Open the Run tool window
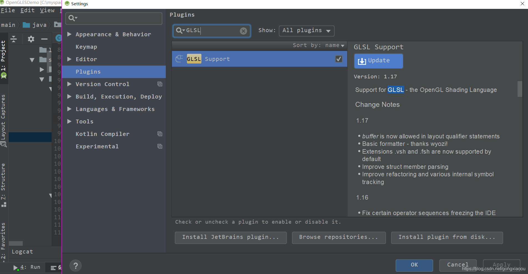 (x=27, y=267)
